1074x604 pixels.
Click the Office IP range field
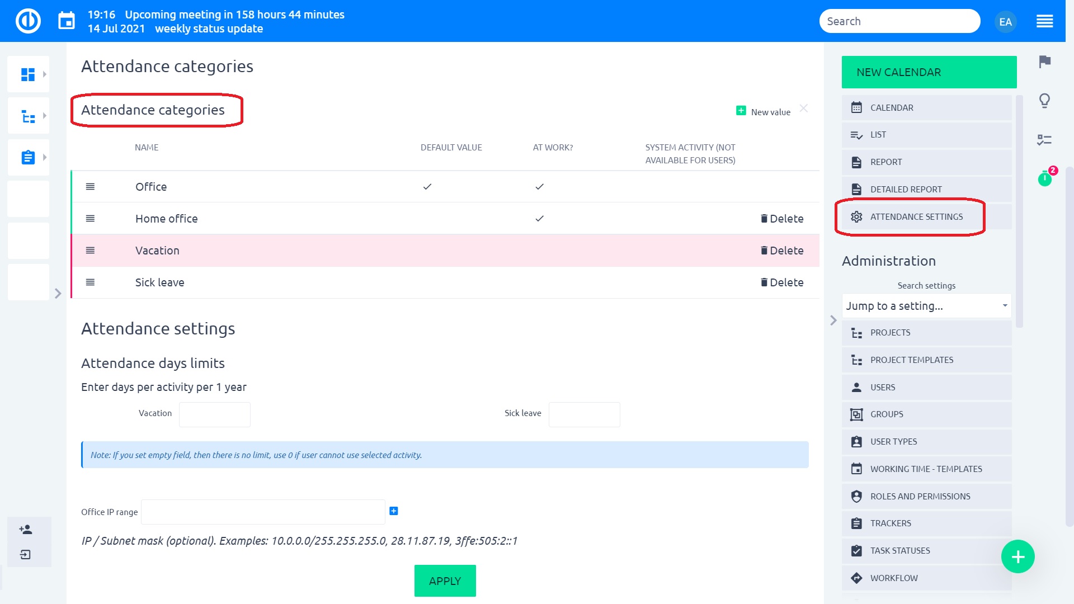[x=263, y=512]
